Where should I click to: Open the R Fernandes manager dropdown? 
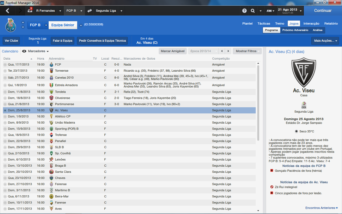tap(60, 11)
